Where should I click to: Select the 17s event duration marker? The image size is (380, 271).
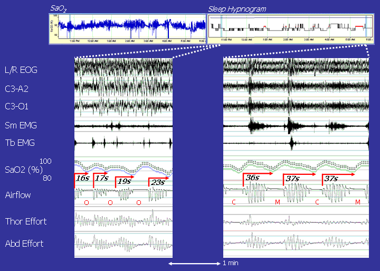click(101, 179)
